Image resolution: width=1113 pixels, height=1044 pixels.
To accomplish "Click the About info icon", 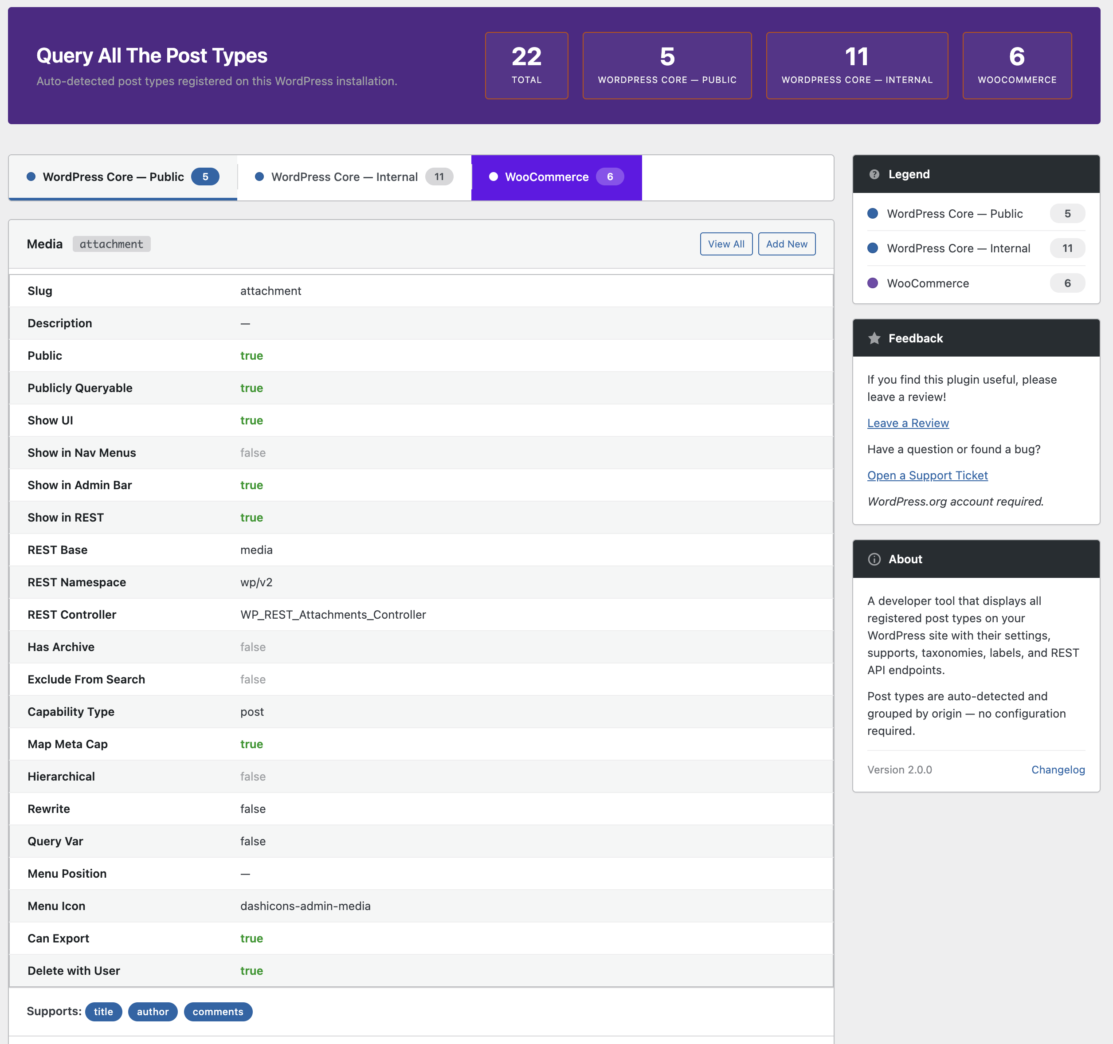I will [874, 559].
